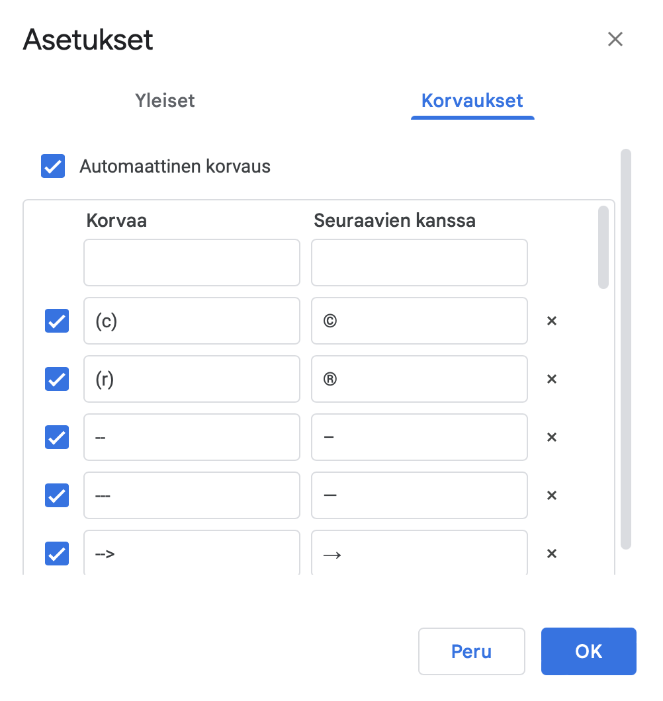Delete the triple dash em-dash rule
This screenshot has width=663, height=701.
pyautogui.click(x=552, y=495)
